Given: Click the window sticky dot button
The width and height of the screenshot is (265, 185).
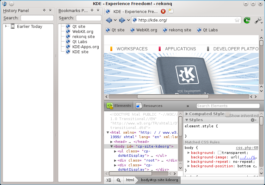Looking at the screenshot, I should pyautogui.click(x=11, y=3).
